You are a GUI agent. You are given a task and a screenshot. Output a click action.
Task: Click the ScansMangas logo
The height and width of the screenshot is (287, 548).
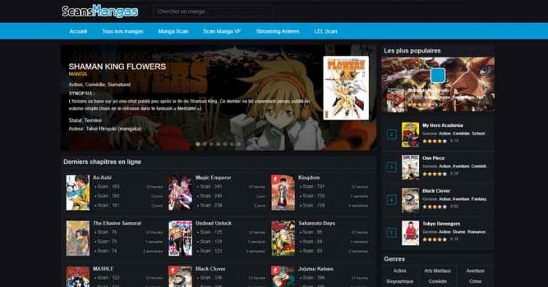click(100, 11)
